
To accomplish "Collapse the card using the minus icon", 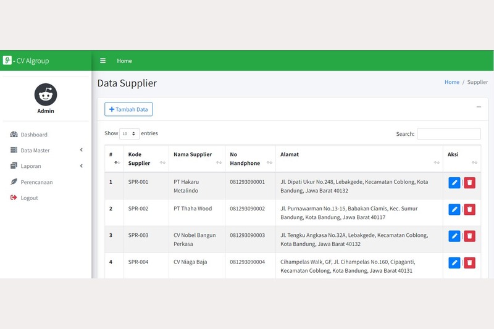I will (479, 107).
